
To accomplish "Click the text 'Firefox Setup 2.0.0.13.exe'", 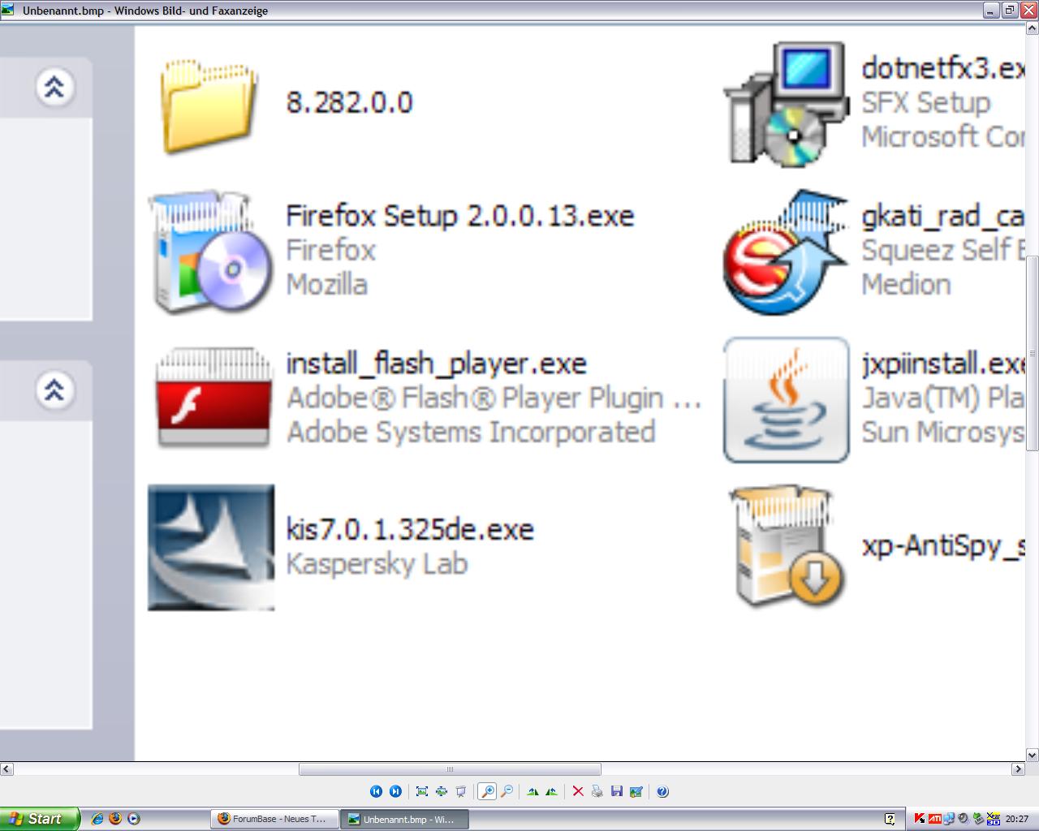I will pos(459,216).
